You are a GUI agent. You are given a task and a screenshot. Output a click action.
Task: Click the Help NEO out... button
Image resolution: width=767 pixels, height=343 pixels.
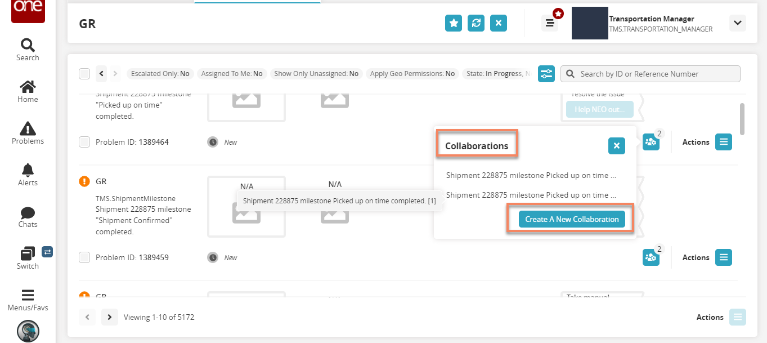(x=600, y=109)
